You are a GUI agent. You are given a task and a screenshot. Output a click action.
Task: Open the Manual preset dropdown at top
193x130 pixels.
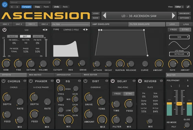click(30, 2)
